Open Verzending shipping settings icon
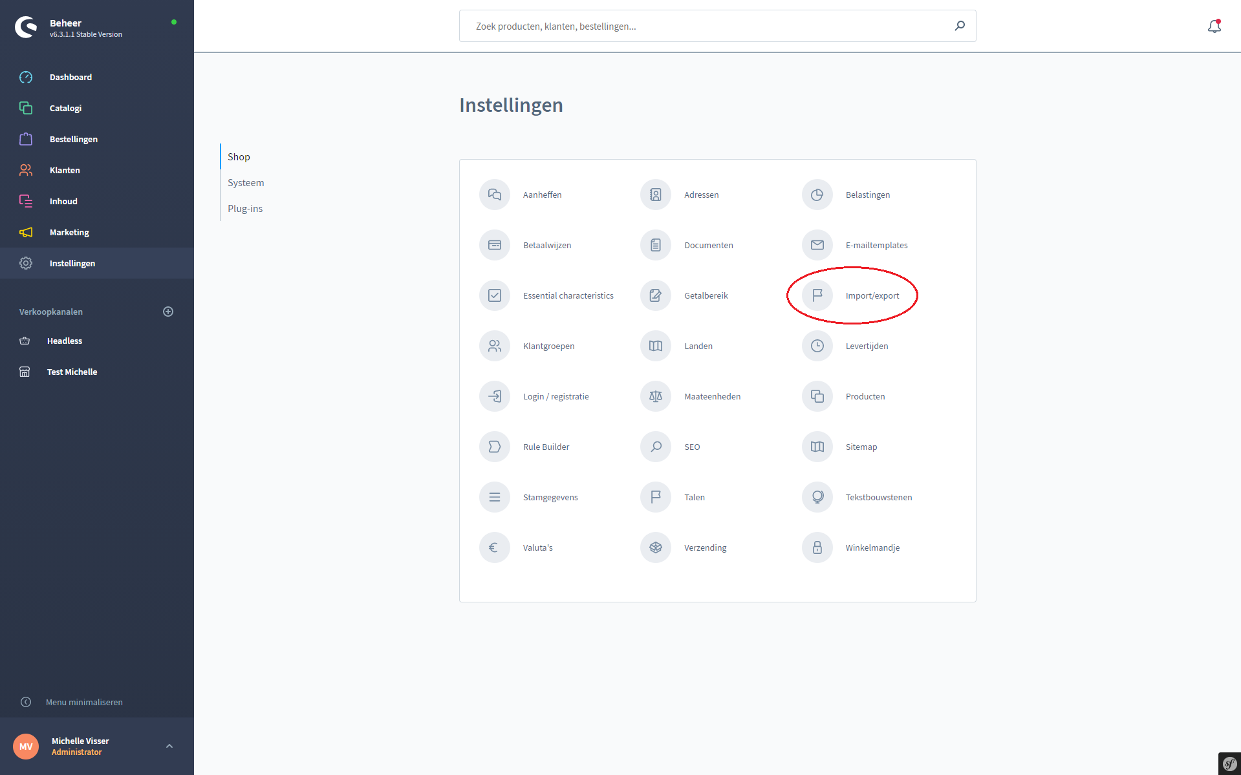This screenshot has width=1241, height=775. 656,547
